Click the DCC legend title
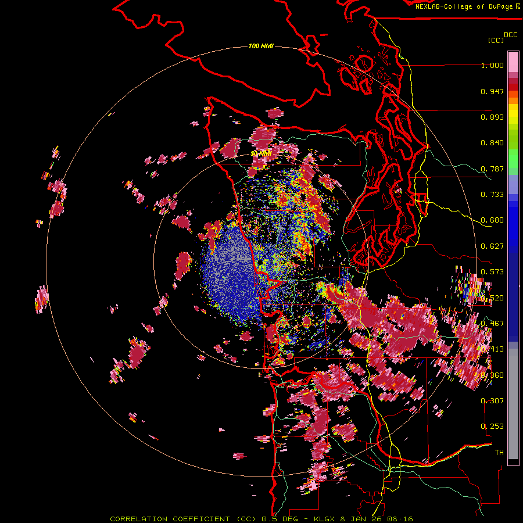The width and height of the screenshot is (523, 523). click(x=510, y=35)
